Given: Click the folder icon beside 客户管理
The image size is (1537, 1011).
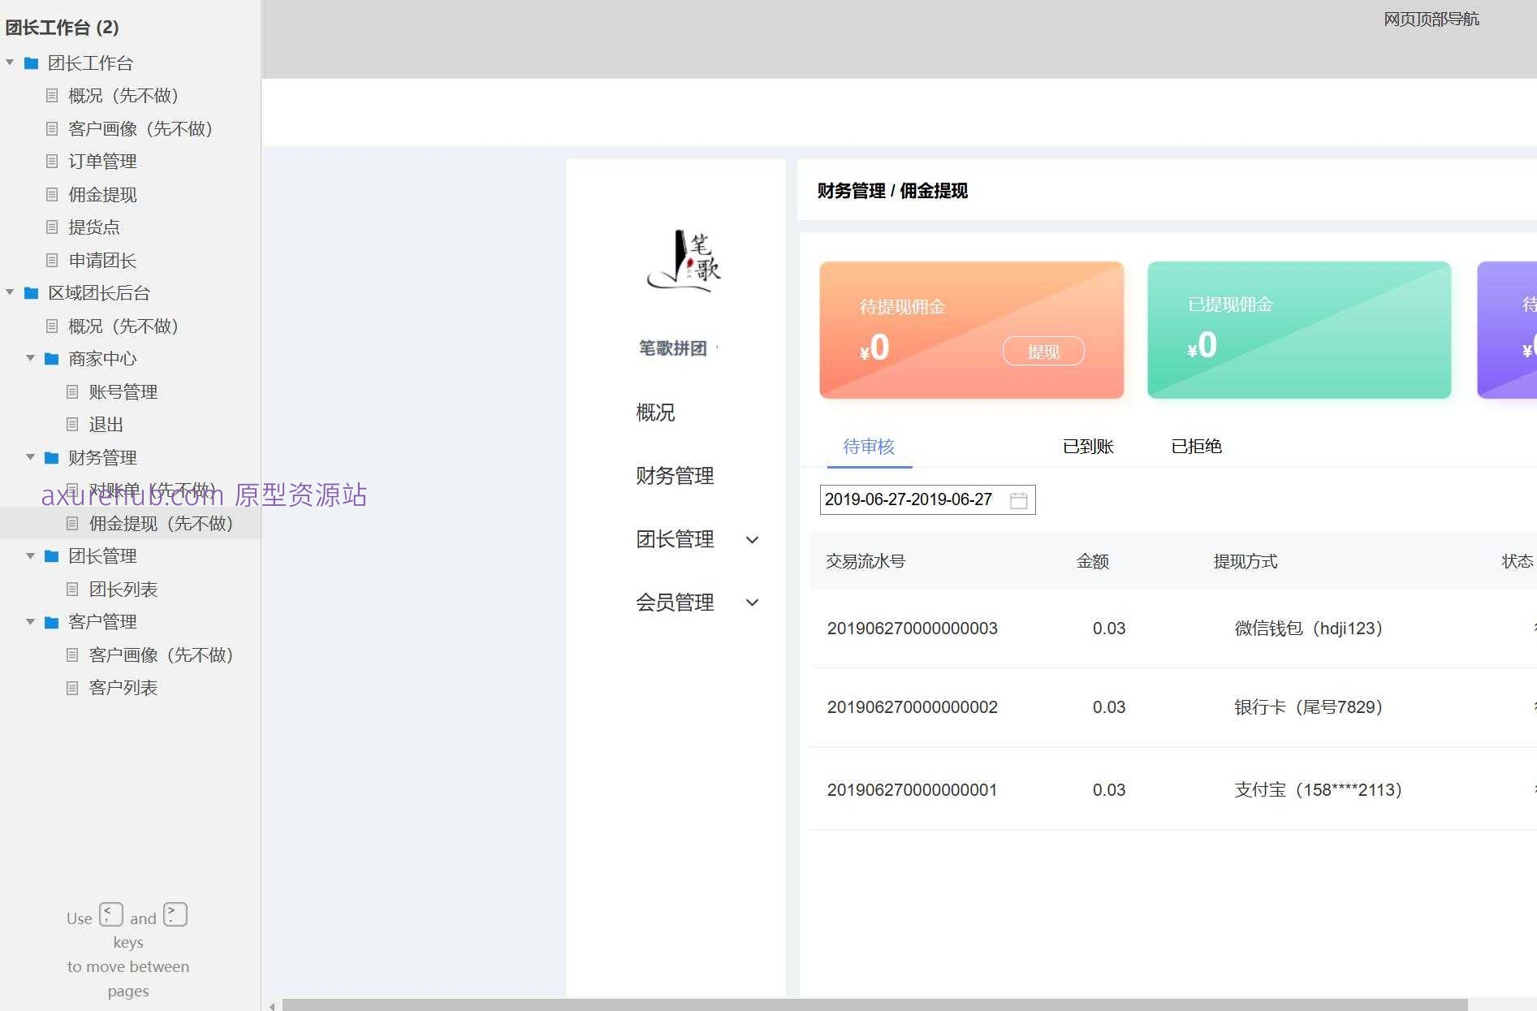Looking at the screenshot, I should pyautogui.click(x=50, y=621).
